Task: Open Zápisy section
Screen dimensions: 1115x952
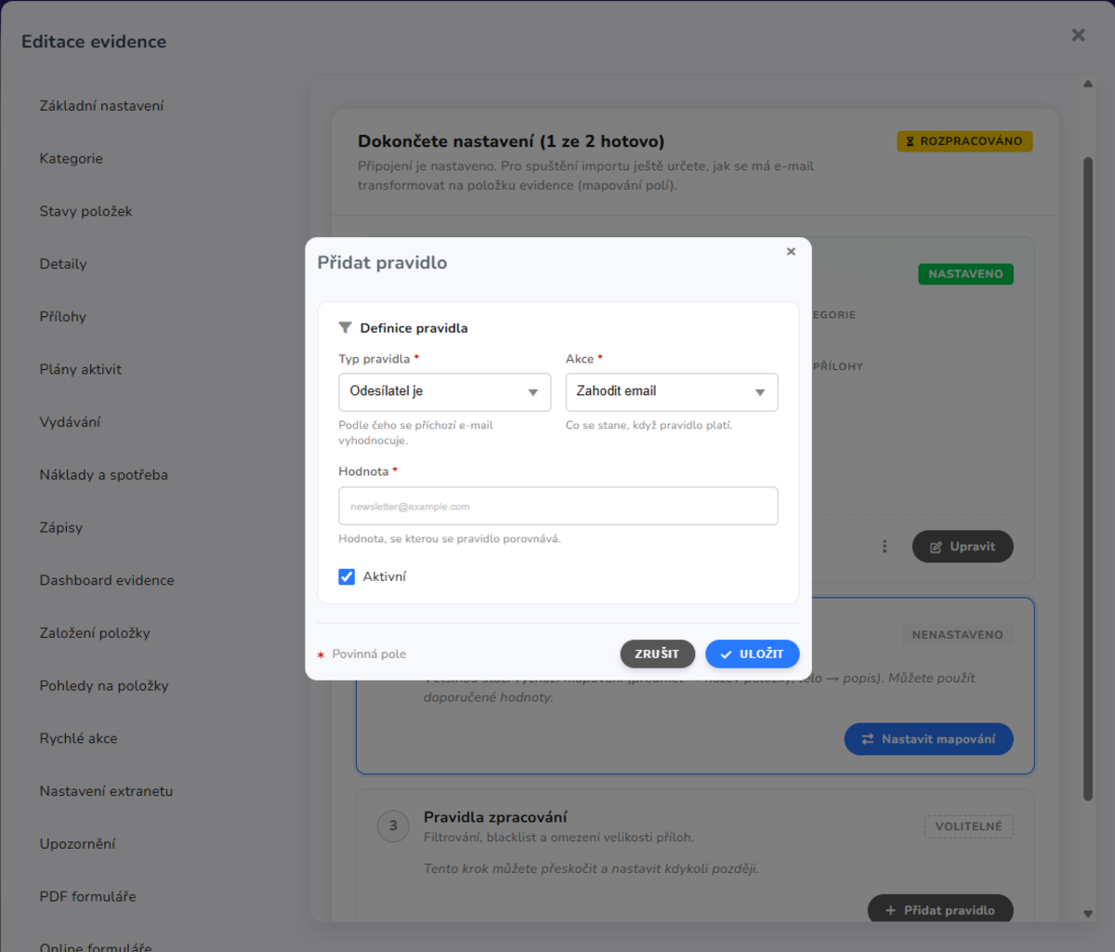Action: click(61, 527)
